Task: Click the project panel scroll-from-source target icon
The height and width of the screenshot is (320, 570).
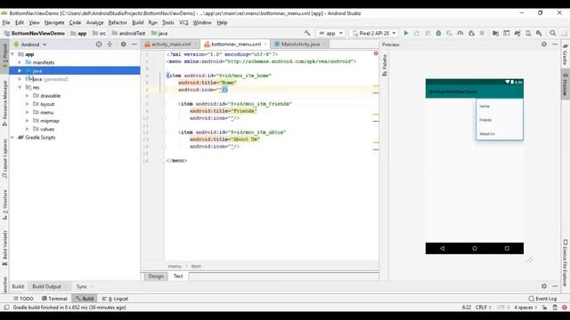Action: pos(99,44)
